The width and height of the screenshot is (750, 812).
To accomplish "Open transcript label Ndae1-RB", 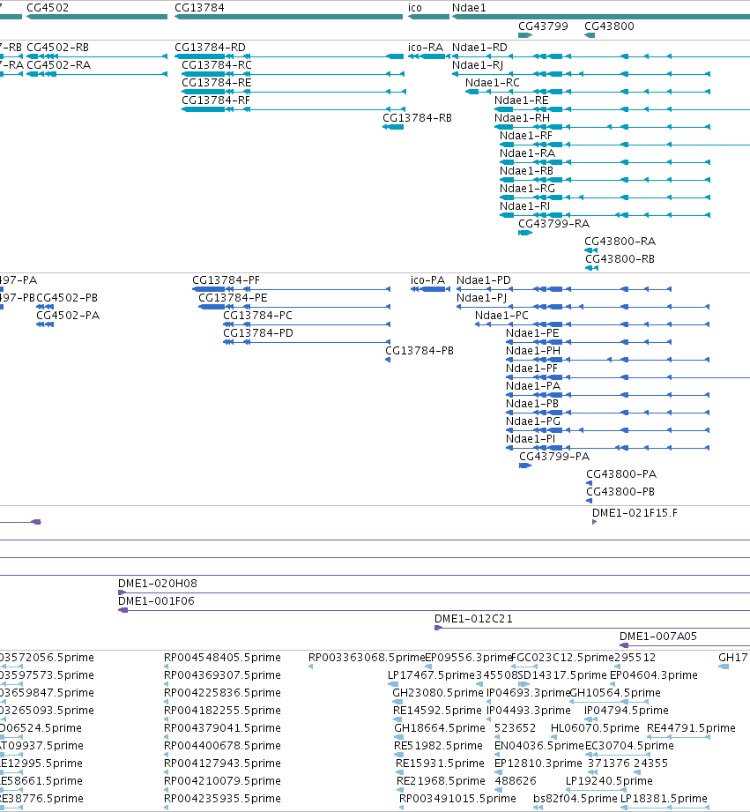I will 526,170.
